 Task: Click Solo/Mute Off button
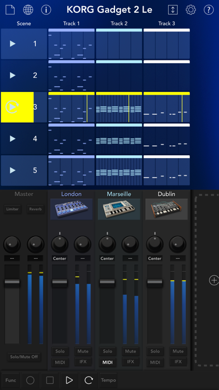click(24, 357)
